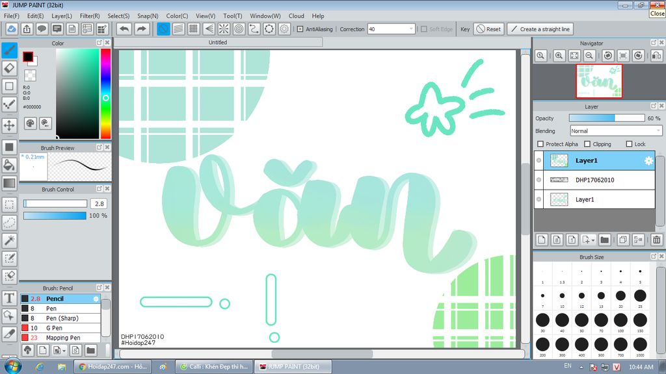
Task: Open the Layer1 settings gear
Action: [x=648, y=160]
